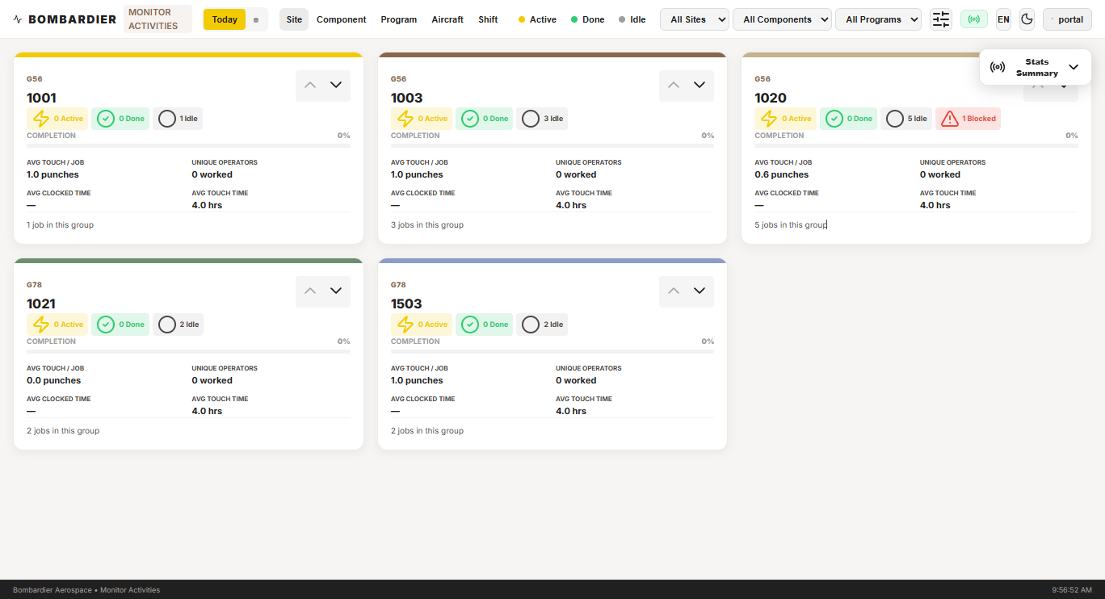Click the small dot button beside Today
The height and width of the screenshot is (599, 1105).
256,19
